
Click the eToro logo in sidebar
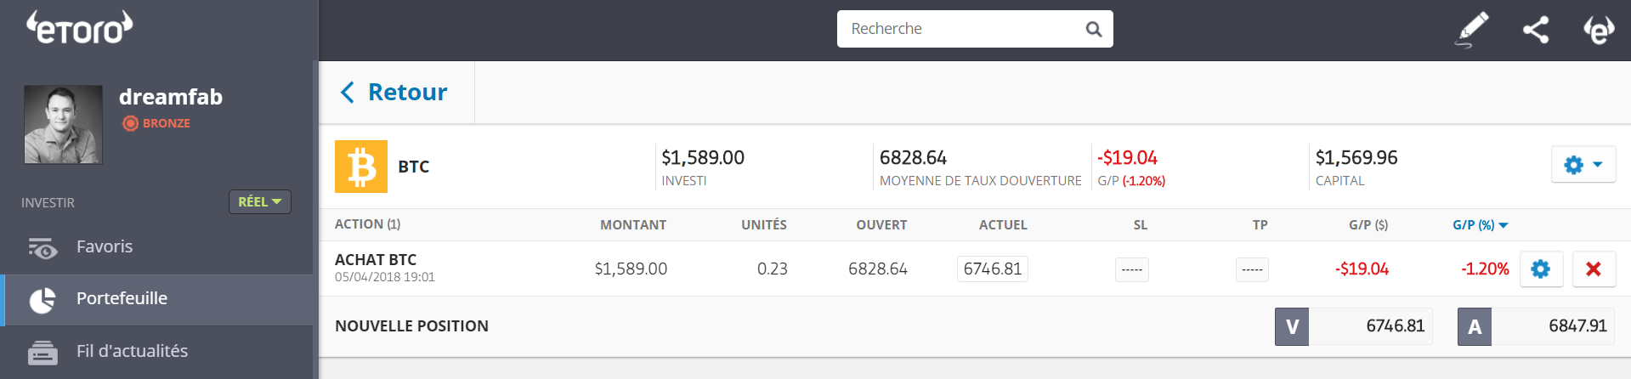(79, 27)
